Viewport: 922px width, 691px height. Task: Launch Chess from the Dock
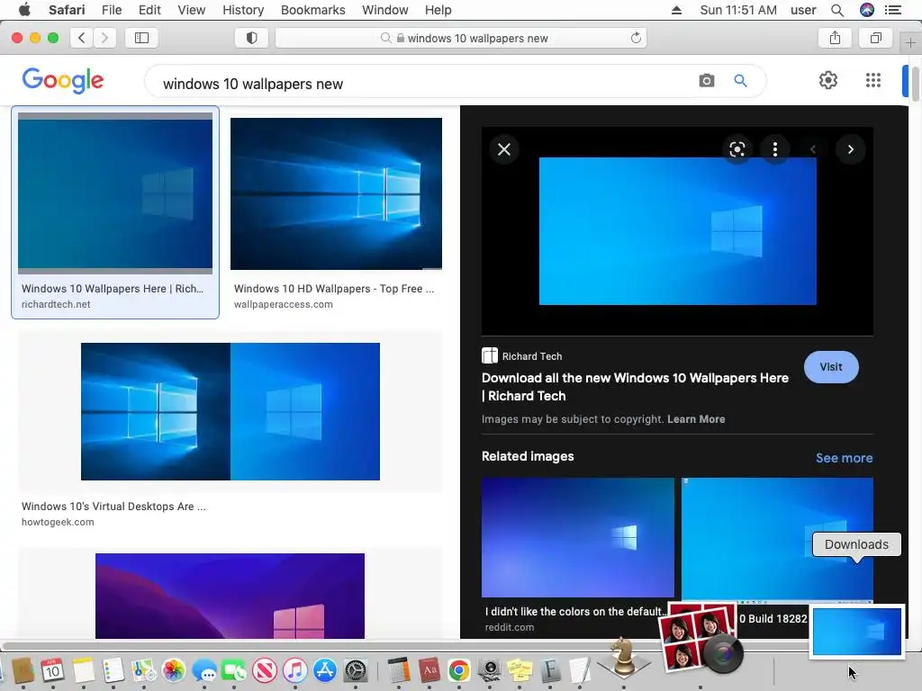click(x=624, y=658)
